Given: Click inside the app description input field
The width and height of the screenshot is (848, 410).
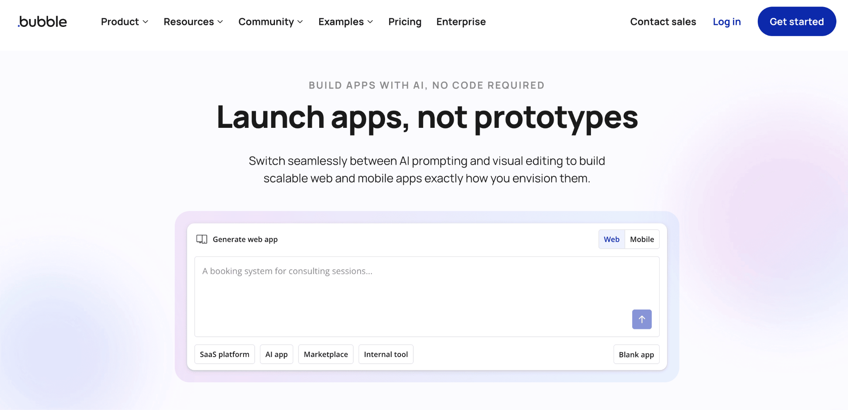Looking at the screenshot, I should click(x=426, y=290).
